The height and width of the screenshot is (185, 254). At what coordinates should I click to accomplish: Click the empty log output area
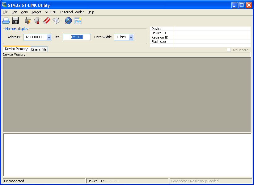pos(127,155)
